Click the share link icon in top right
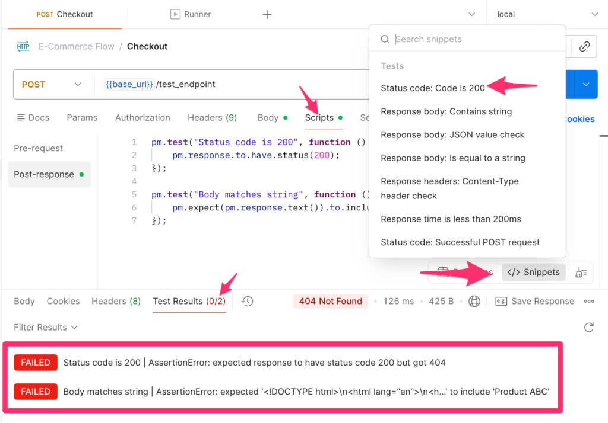Screen dimensions: 608x423 [584, 46]
